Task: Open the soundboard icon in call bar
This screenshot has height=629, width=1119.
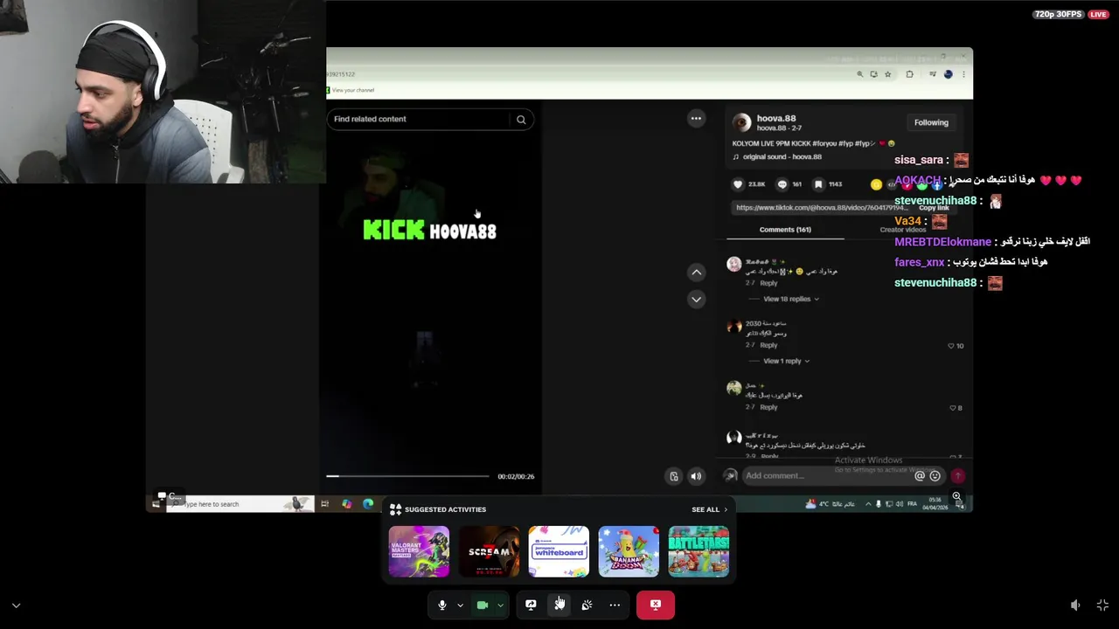Action: tap(587, 605)
